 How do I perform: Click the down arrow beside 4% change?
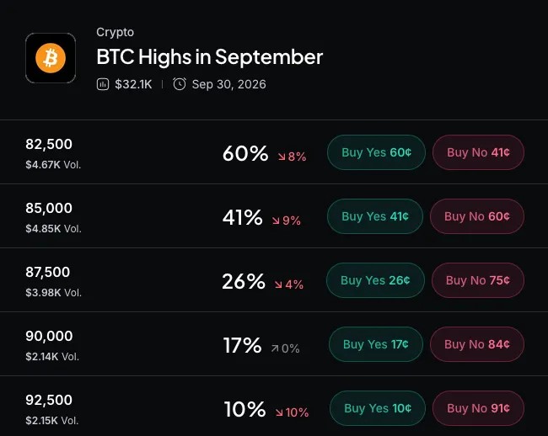[x=278, y=284]
